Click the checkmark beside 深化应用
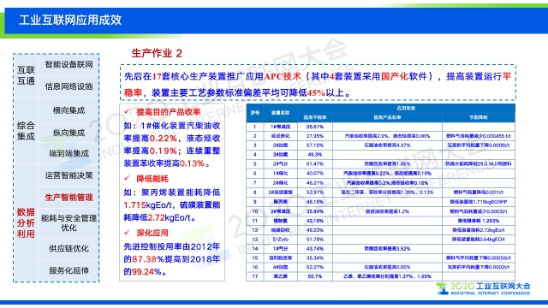This screenshot has height=308, width=548. pos(127,232)
